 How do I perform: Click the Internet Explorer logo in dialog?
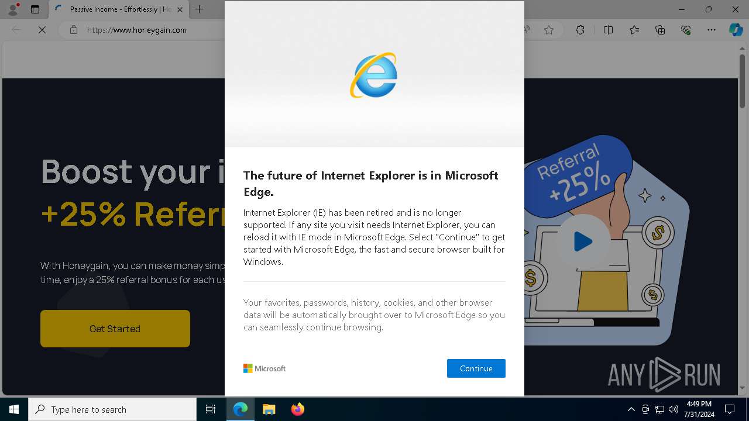click(374, 75)
